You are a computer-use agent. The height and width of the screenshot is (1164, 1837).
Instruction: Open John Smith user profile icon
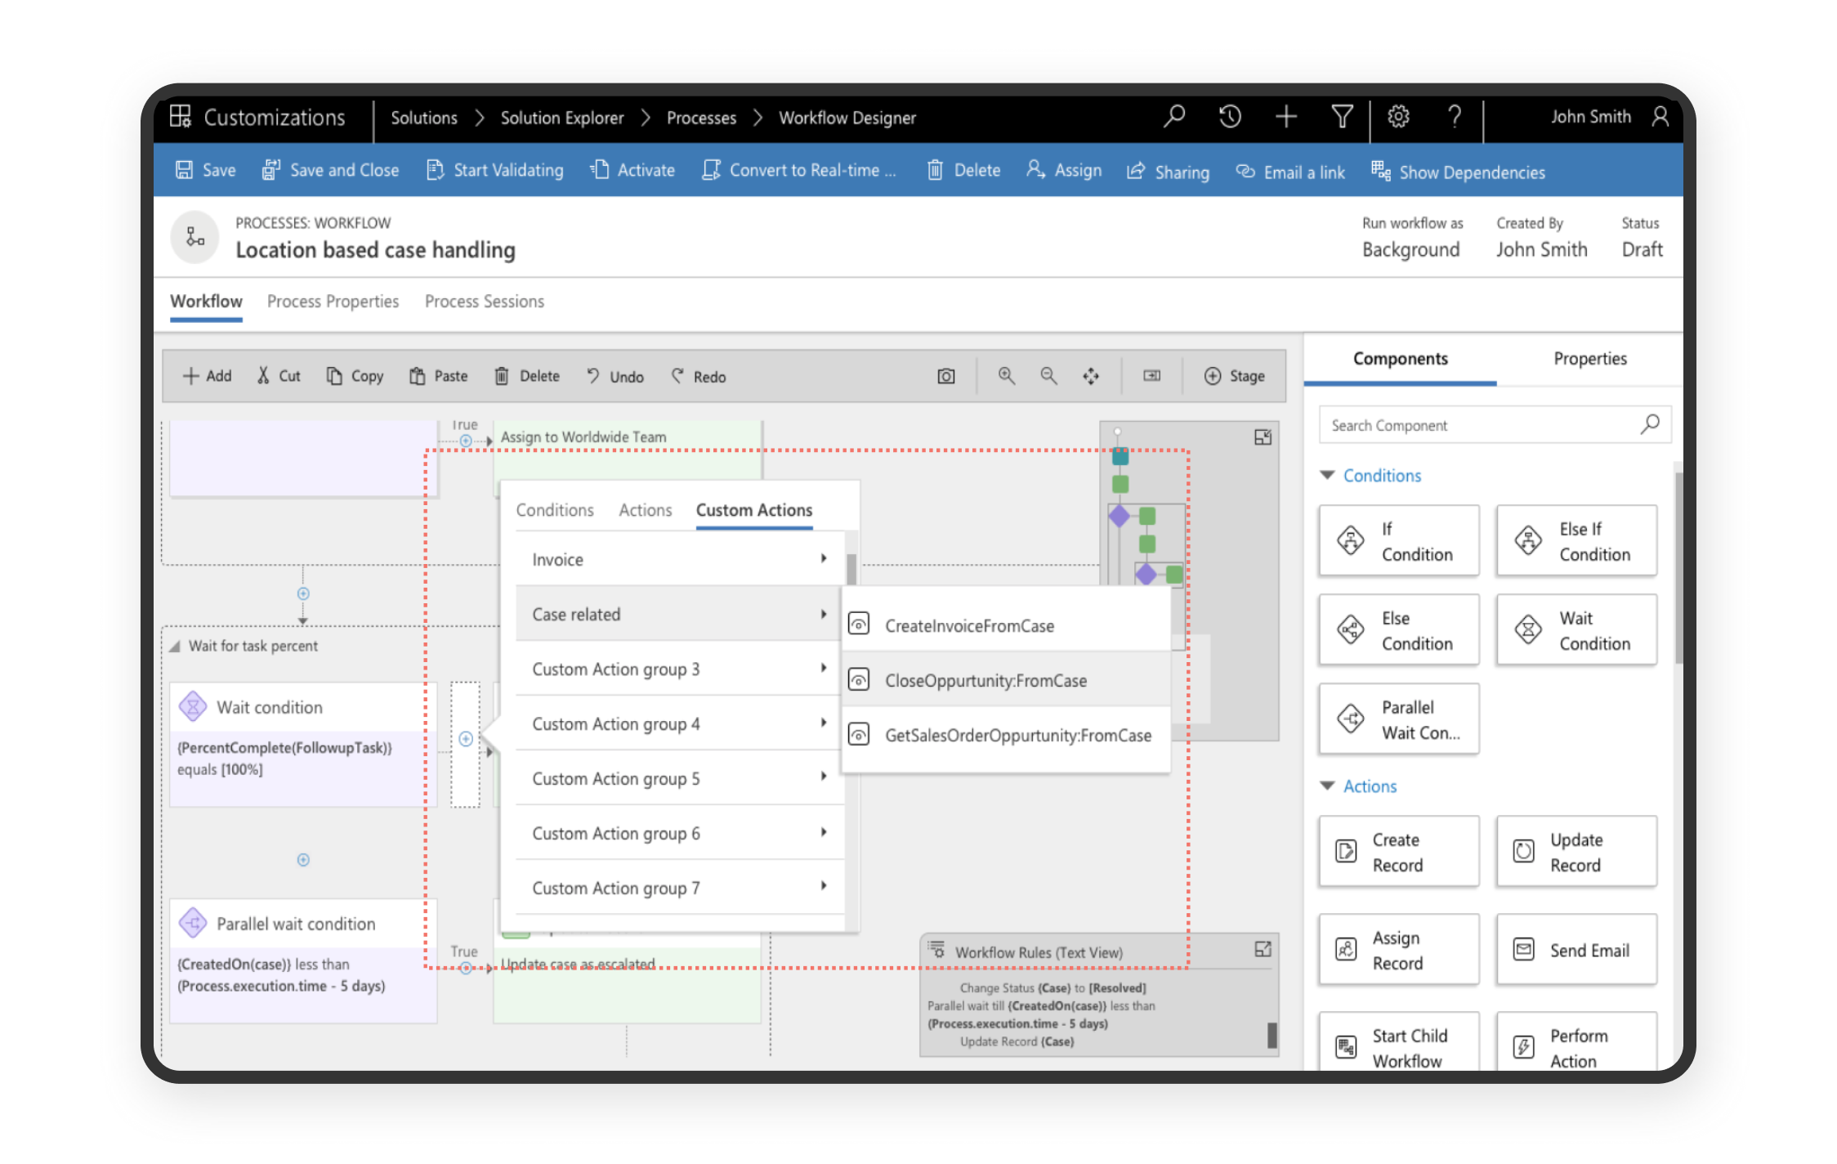(x=1660, y=117)
